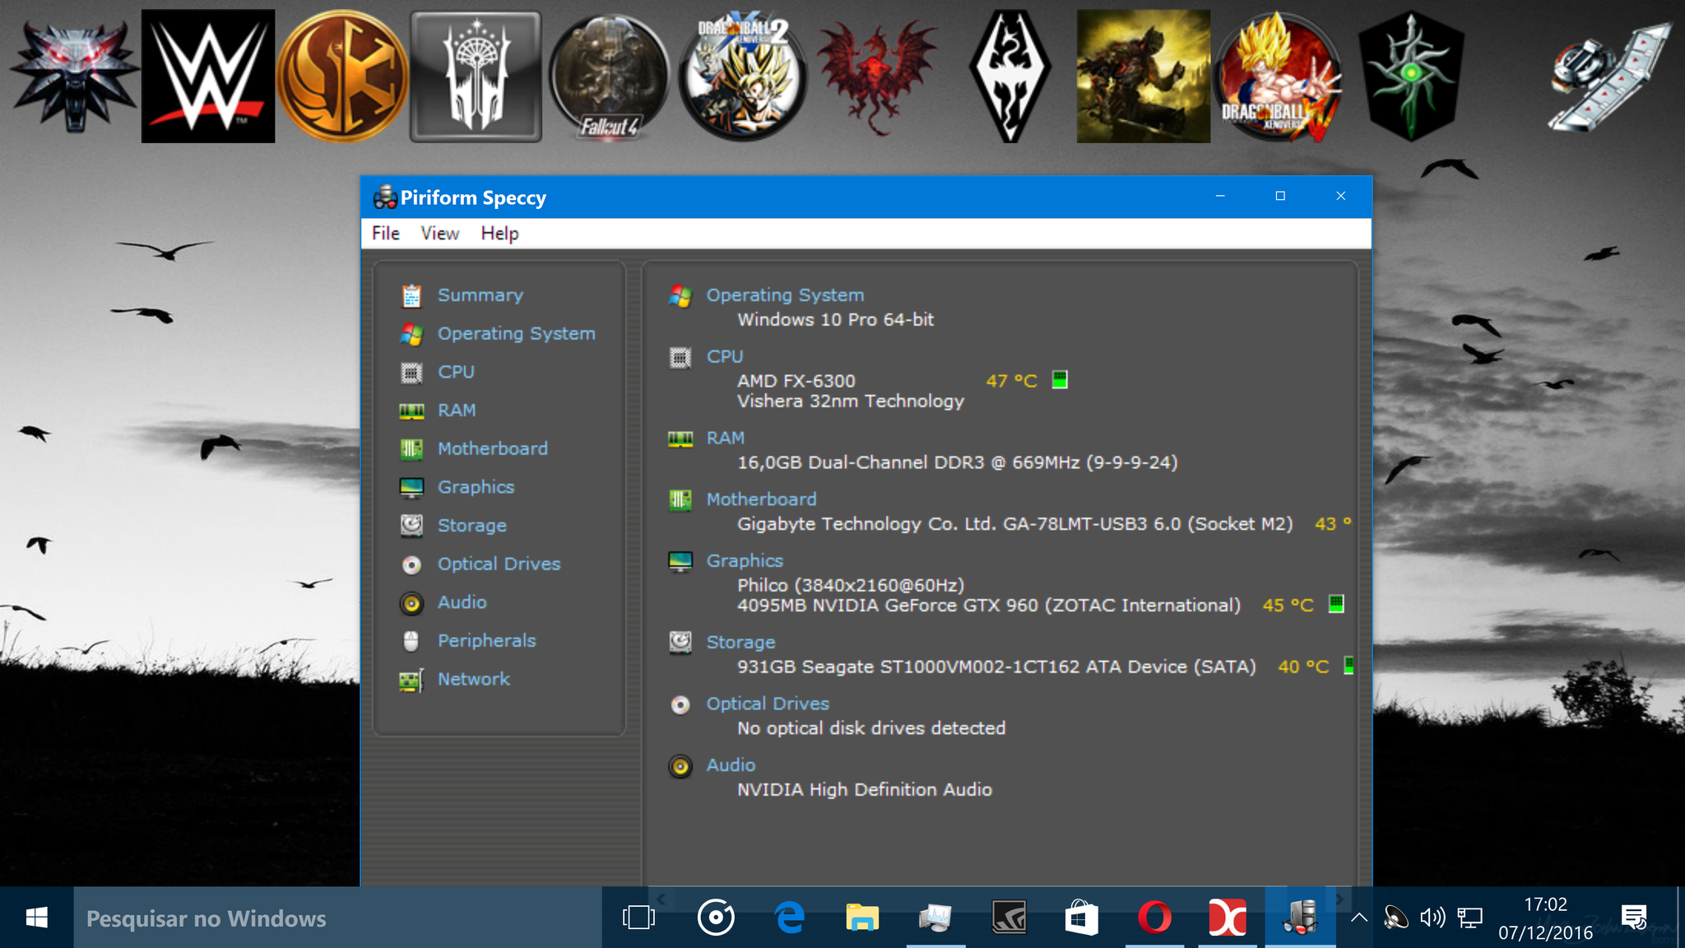Select the Summary sidebar icon
The image size is (1685, 948).
[x=411, y=295]
